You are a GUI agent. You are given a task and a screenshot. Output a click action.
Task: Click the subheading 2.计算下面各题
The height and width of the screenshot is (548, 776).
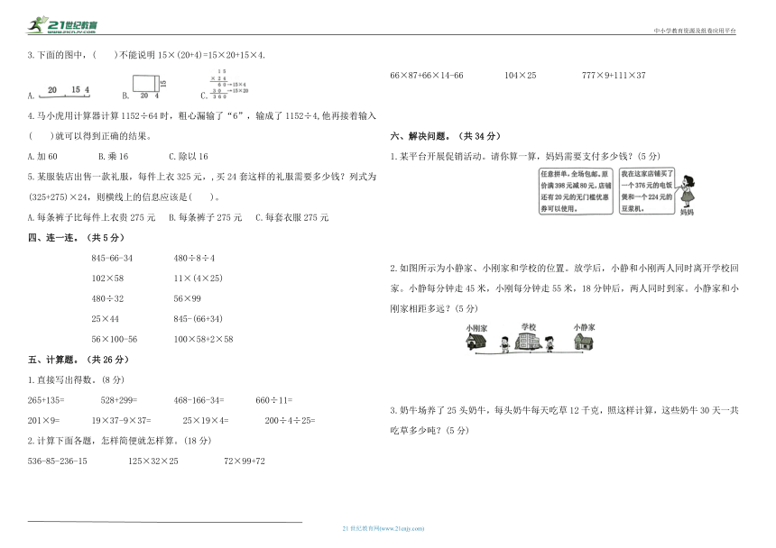119,441
